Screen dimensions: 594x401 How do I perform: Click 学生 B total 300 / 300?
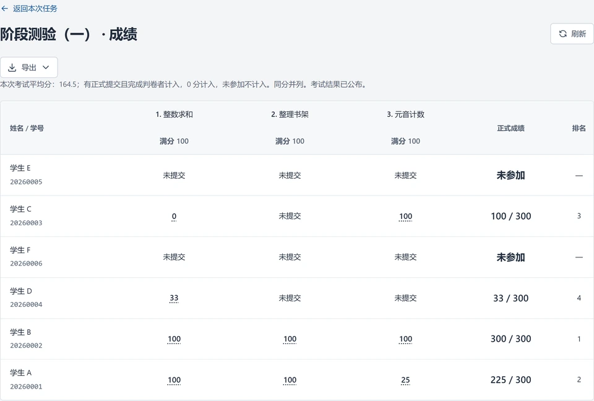click(510, 339)
